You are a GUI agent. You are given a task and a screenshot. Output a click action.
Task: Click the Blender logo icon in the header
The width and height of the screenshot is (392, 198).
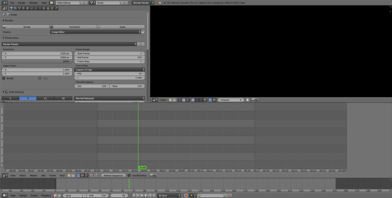pos(160,3)
